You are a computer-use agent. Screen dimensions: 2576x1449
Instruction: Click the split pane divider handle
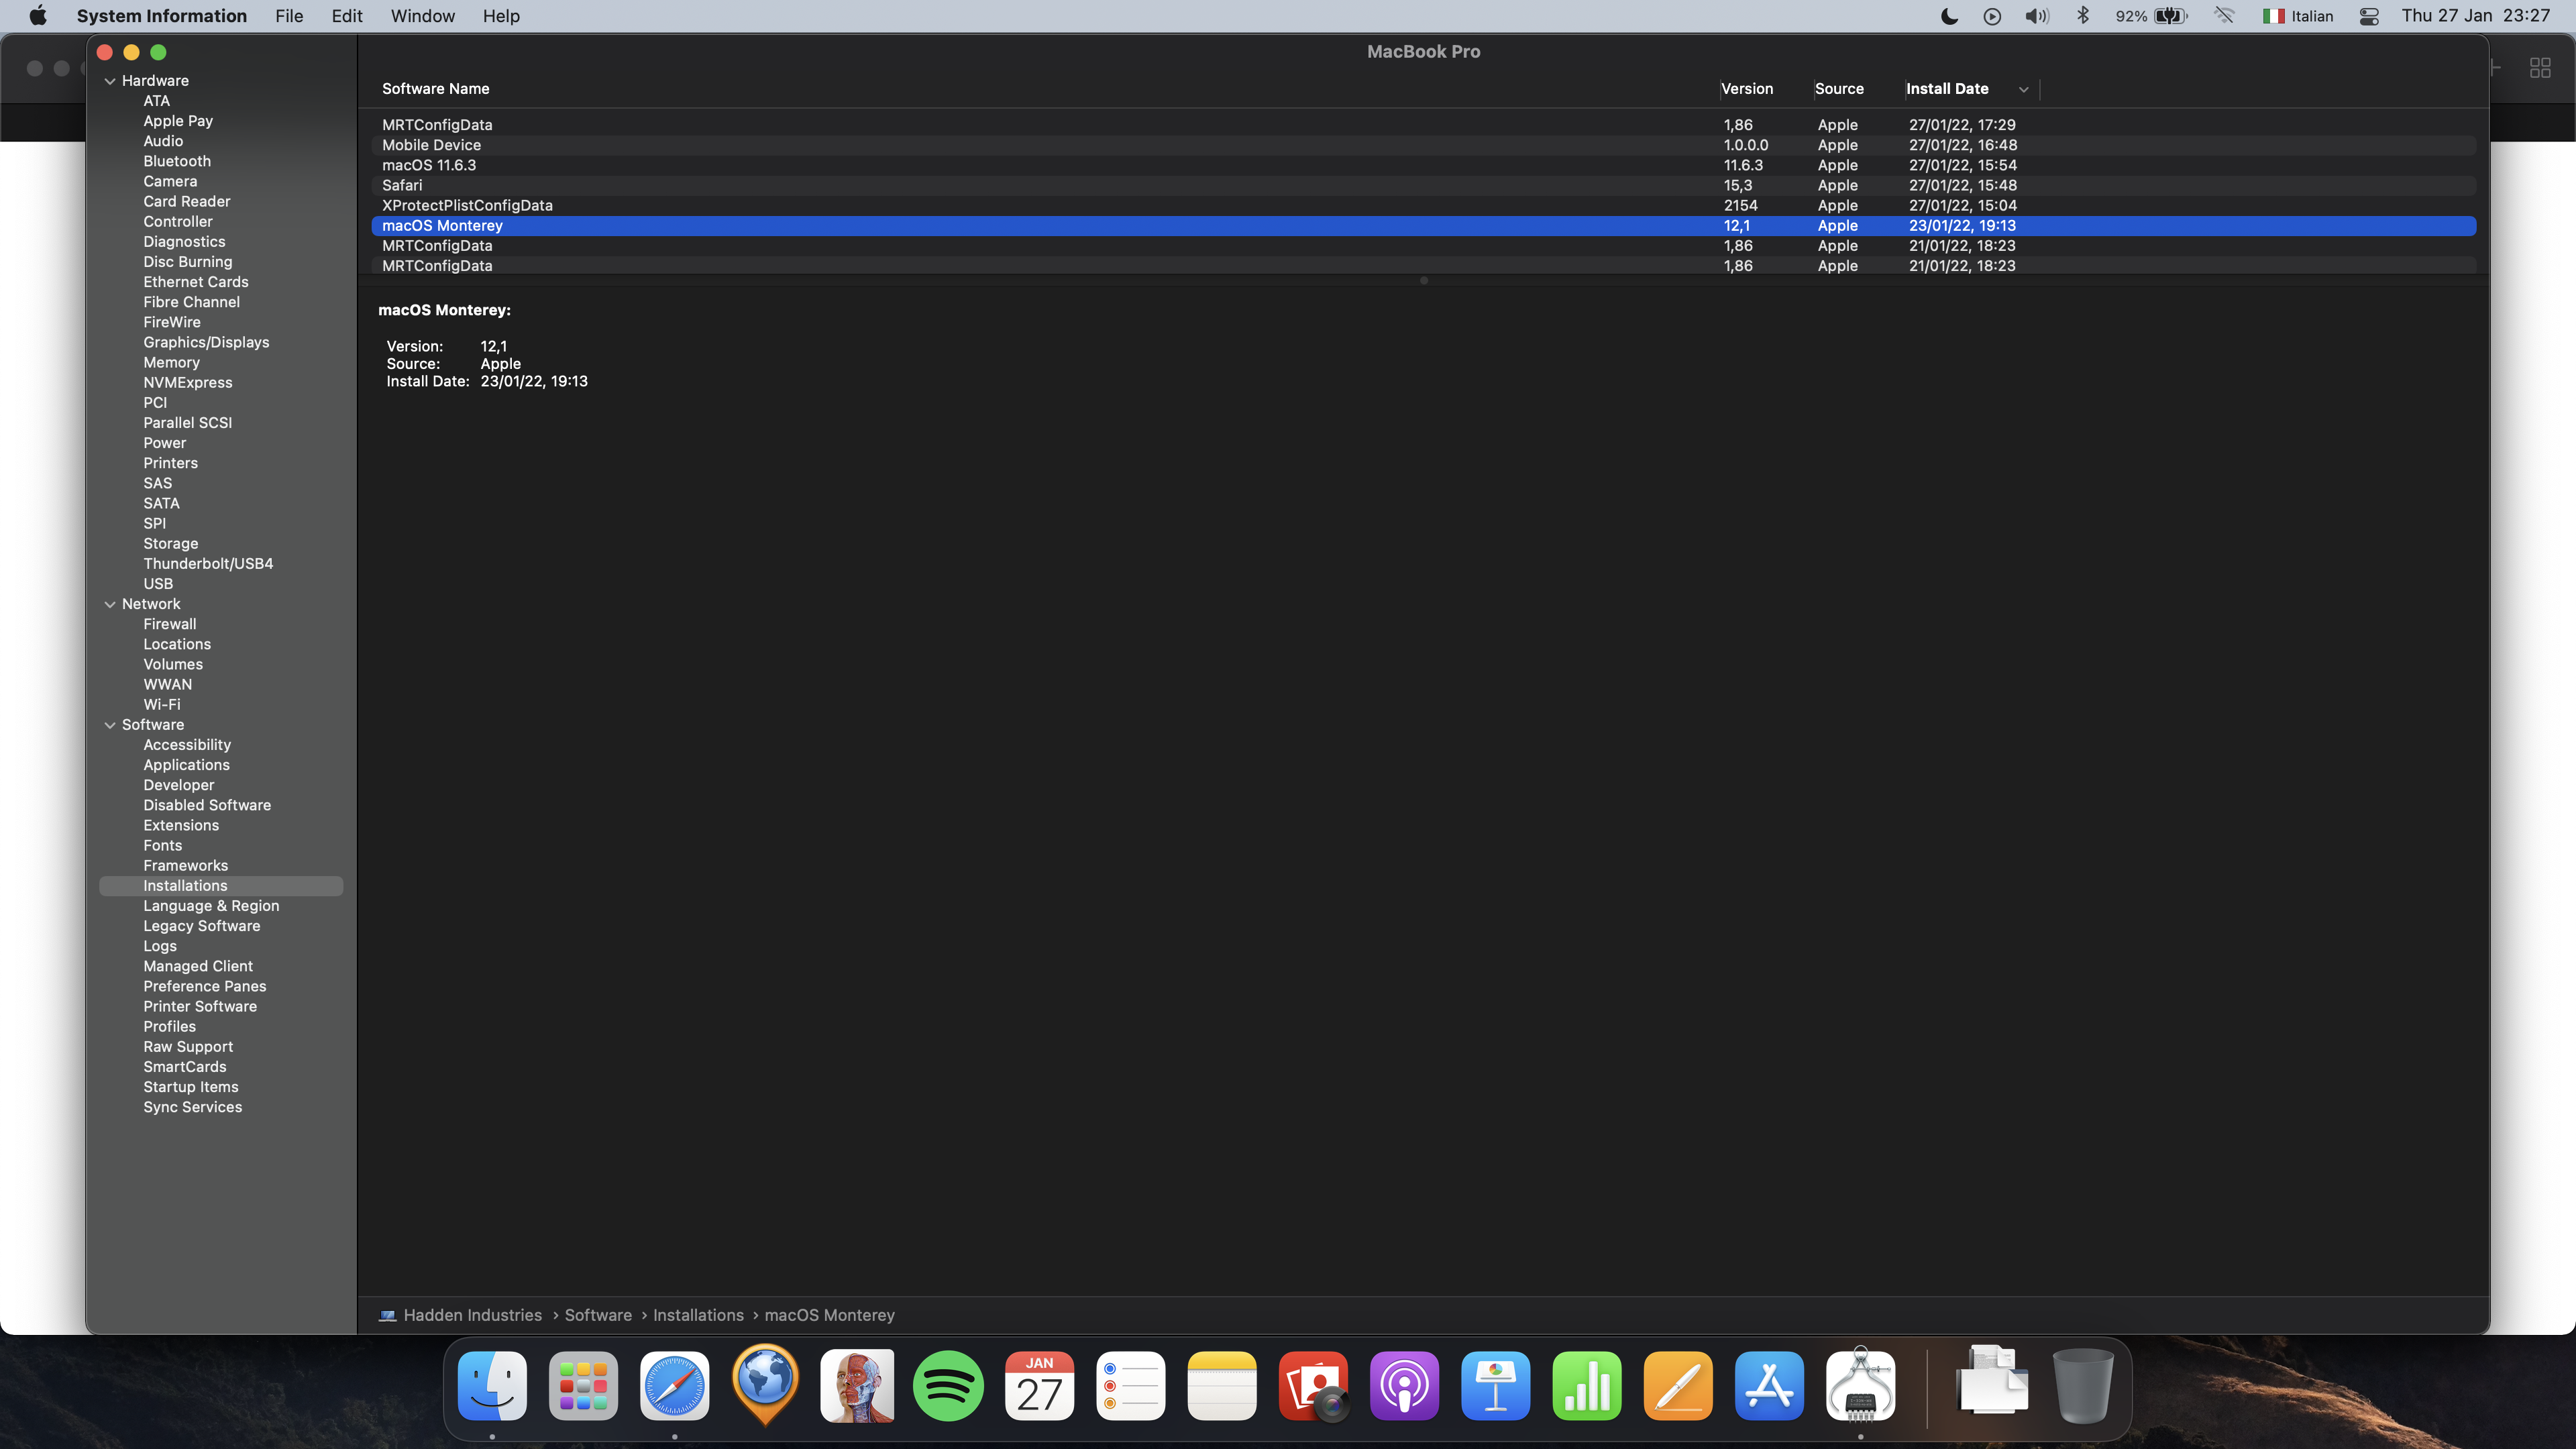(1423, 281)
